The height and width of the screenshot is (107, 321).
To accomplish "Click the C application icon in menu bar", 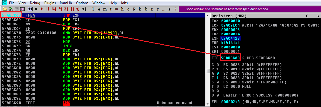I will coord(5,3).
